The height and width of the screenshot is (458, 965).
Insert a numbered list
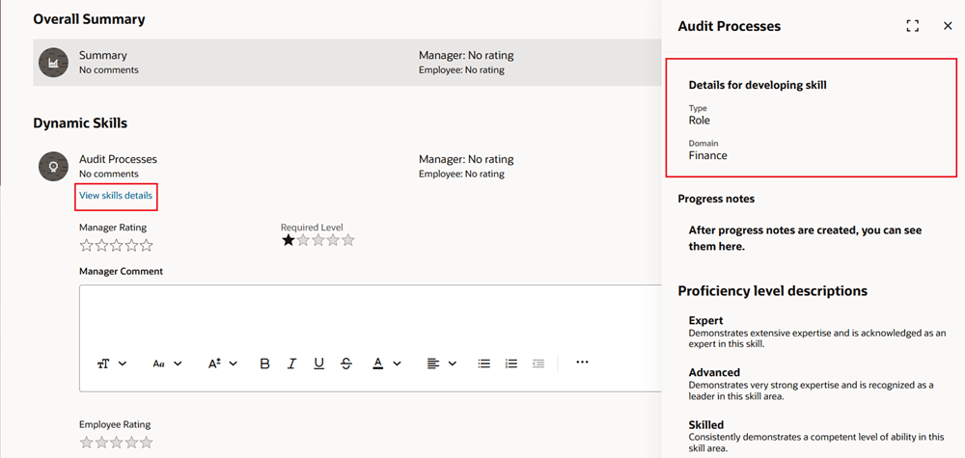(x=511, y=364)
